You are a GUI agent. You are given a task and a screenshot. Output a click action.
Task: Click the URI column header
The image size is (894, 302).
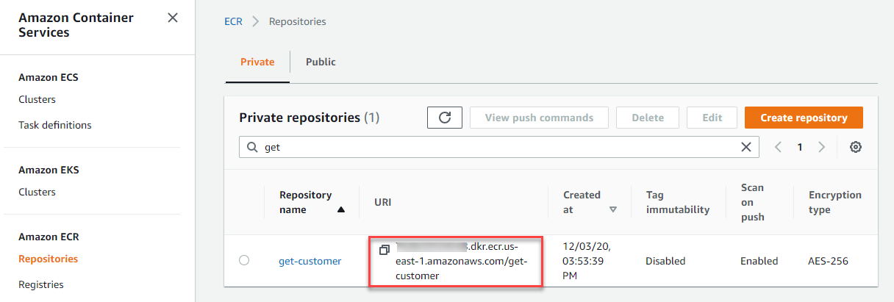pos(382,202)
